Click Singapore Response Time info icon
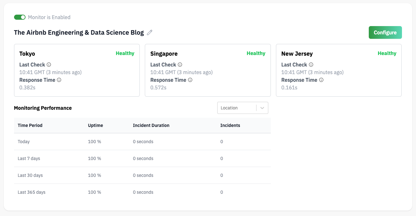The image size is (416, 216). (x=190, y=80)
